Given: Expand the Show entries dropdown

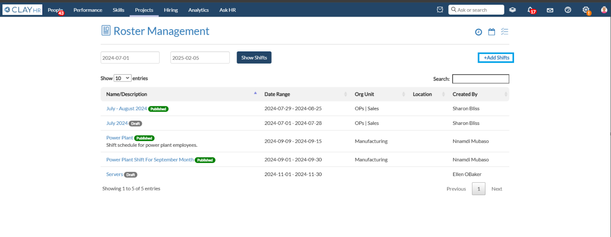Looking at the screenshot, I should click(x=123, y=78).
